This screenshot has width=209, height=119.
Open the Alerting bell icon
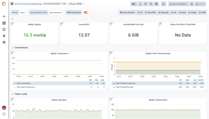click(4, 36)
